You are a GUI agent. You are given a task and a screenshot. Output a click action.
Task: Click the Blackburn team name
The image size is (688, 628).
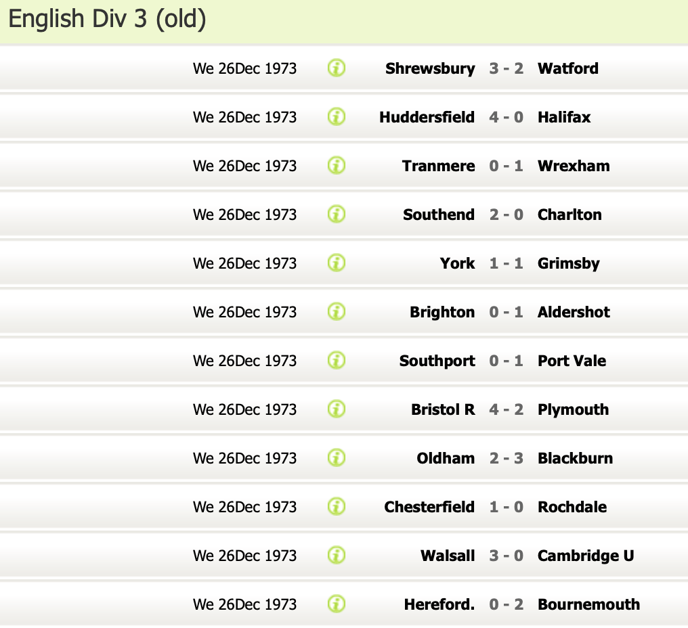(575, 458)
